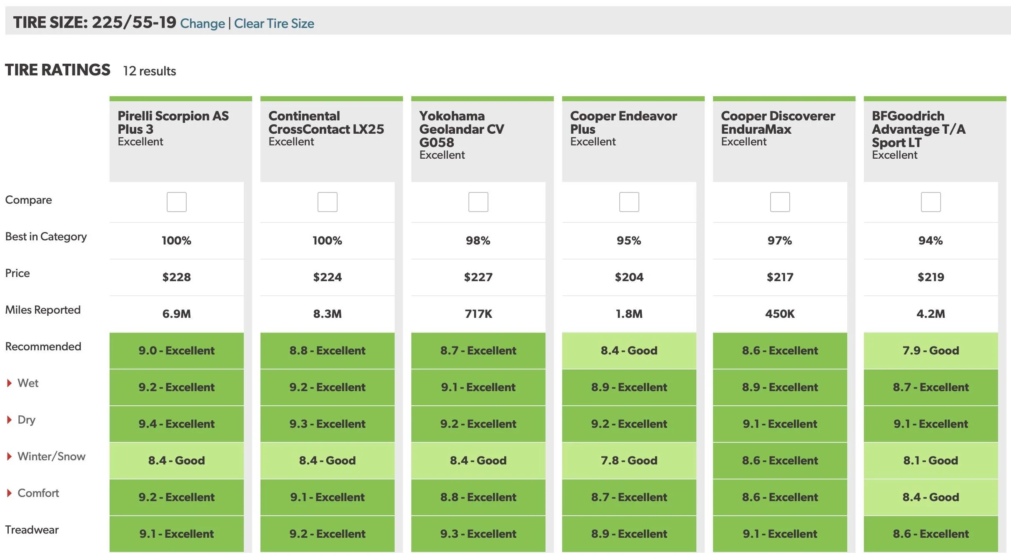Click the "7.8 - Good" Winter/Snow rating
The image size is (1011, 559).
629,460
